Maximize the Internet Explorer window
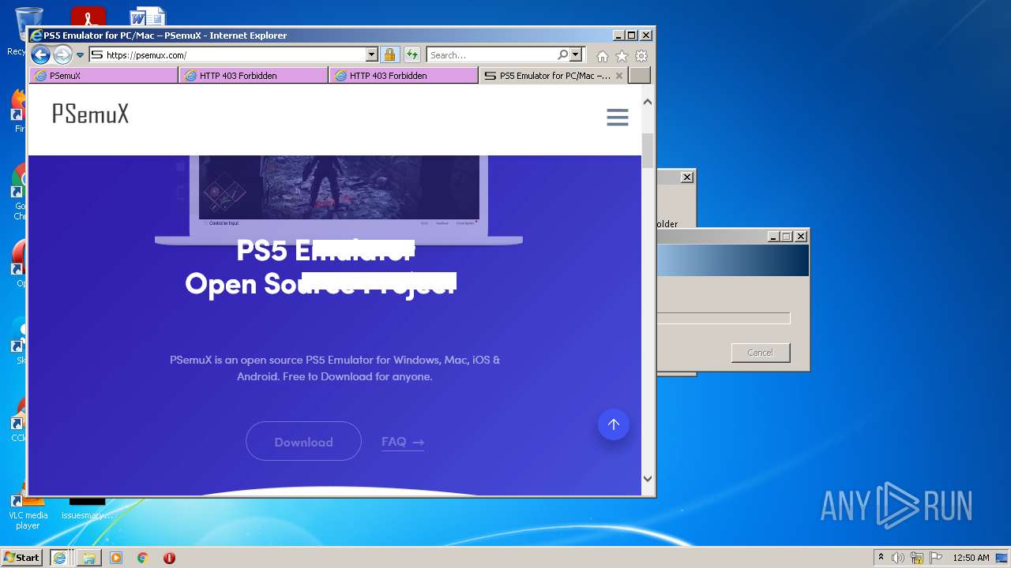Image resolution: width=1011 pixels, height=568 pixels. tap(631, 35)
